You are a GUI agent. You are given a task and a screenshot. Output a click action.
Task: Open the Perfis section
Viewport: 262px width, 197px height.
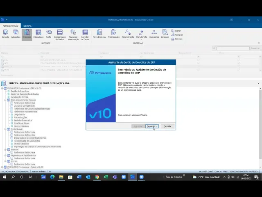pyautogui.click(x=49, y=34)
